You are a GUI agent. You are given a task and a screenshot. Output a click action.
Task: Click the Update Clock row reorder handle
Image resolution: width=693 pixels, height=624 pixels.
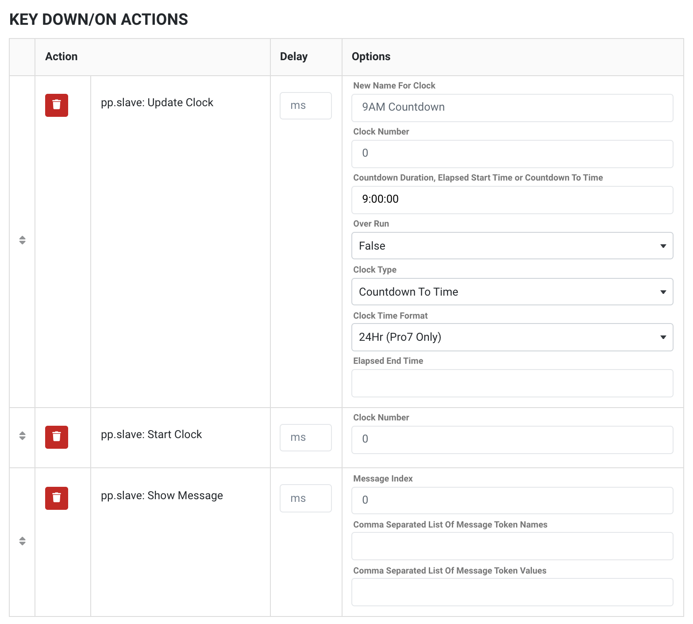[x=23, y=240]
